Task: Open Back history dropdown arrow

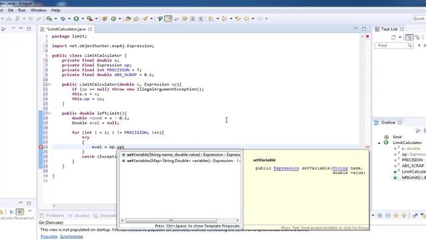Action: coord(253,19)
